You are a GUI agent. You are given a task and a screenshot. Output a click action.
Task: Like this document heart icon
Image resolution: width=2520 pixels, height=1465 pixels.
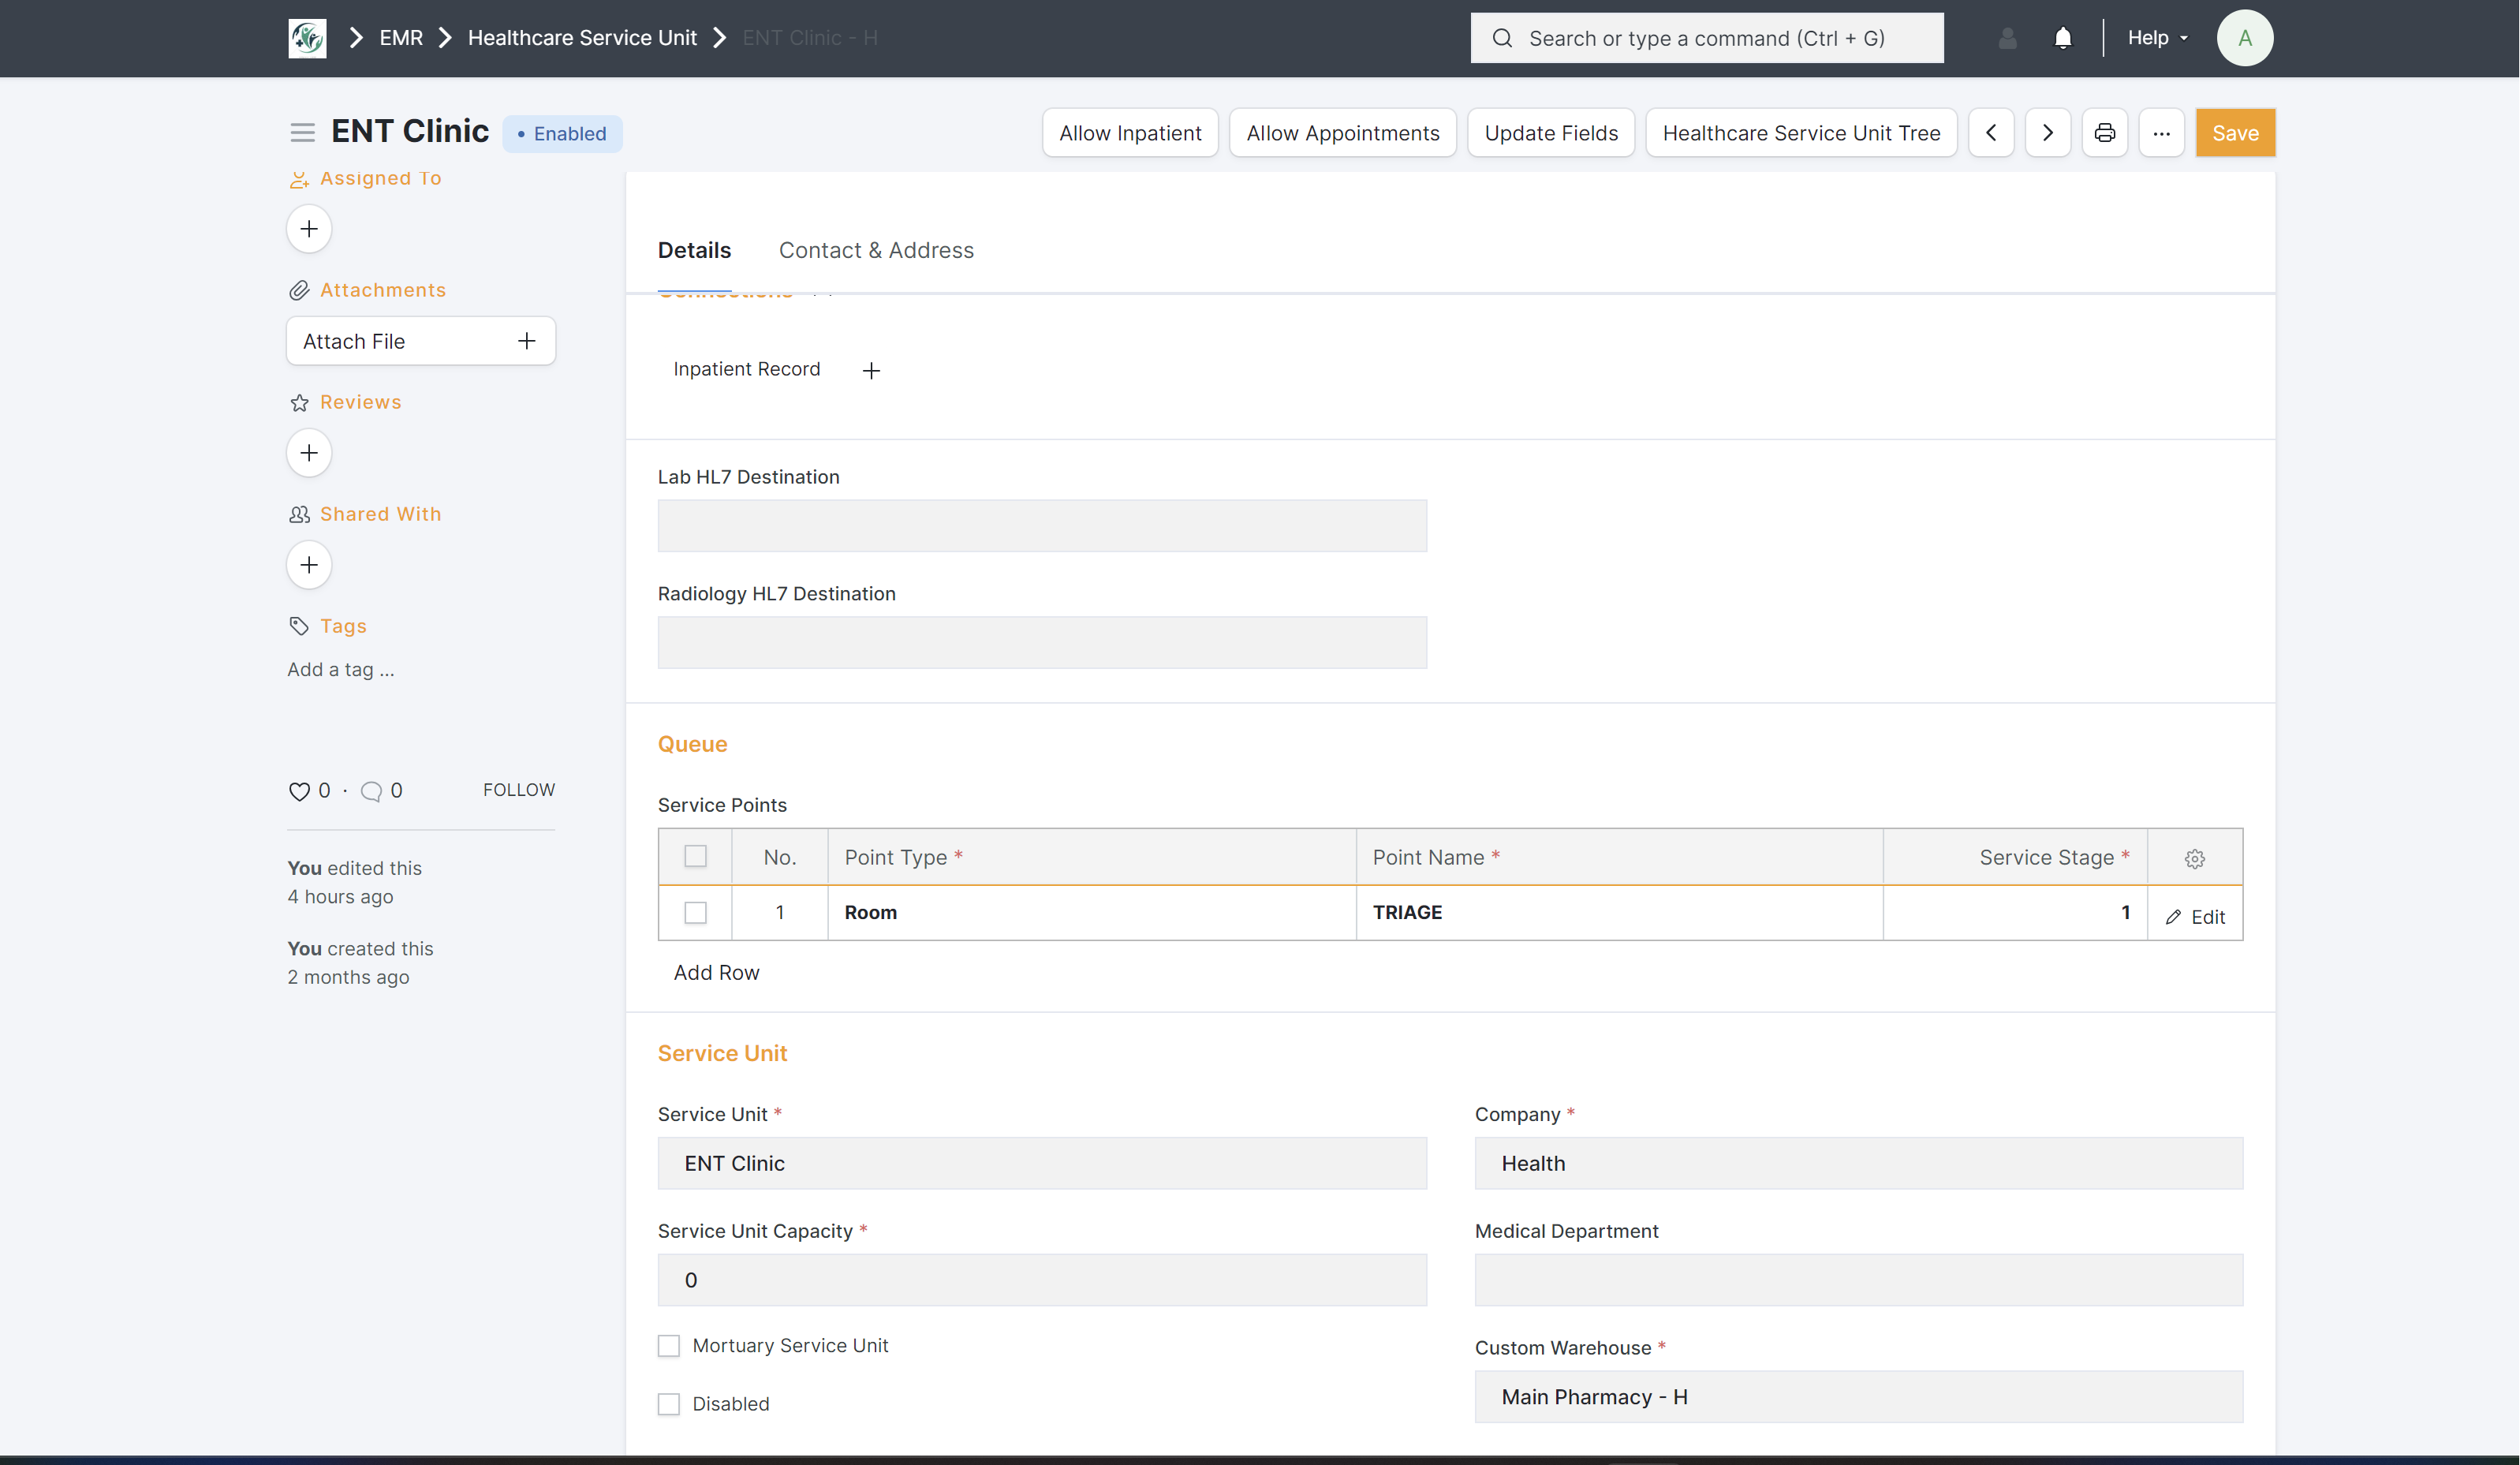pyautogui.click(x=299, y=791)
